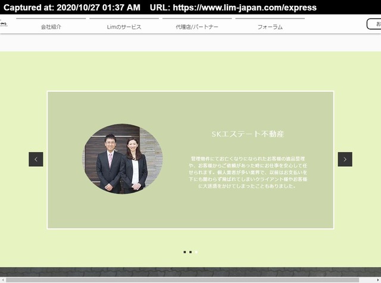Click the scrollbar left arrow

pos(2,280)
